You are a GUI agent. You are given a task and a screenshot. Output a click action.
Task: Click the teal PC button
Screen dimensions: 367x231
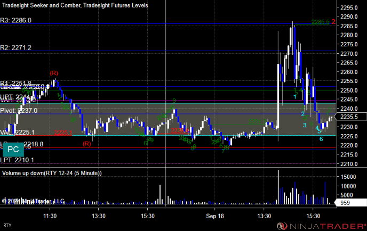13,150
